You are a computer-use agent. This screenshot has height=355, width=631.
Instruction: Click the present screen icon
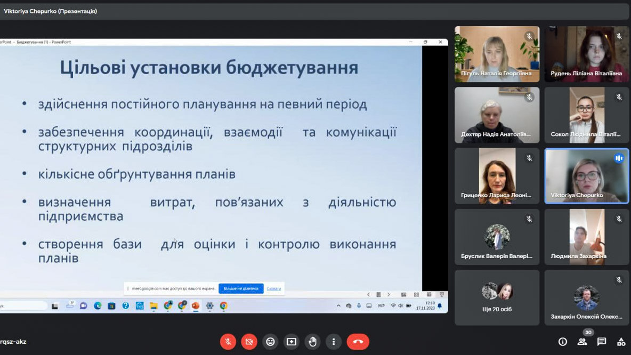point(292,342)
